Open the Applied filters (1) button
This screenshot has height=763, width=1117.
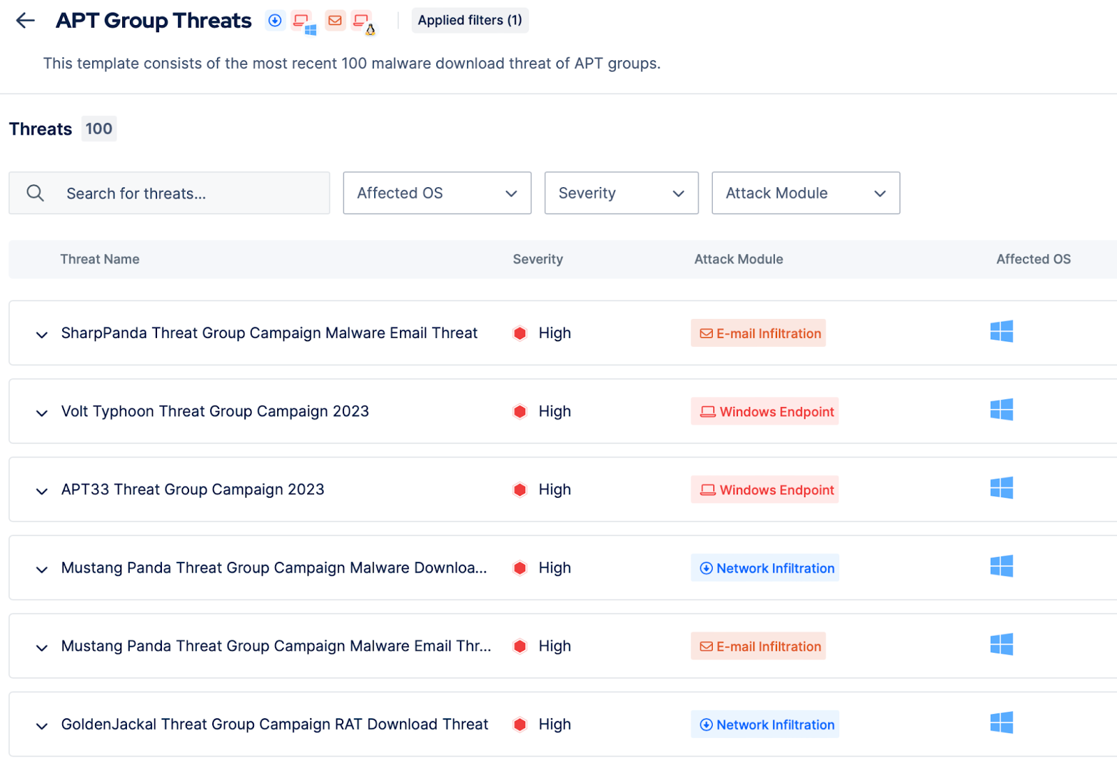tap(470, 20)
